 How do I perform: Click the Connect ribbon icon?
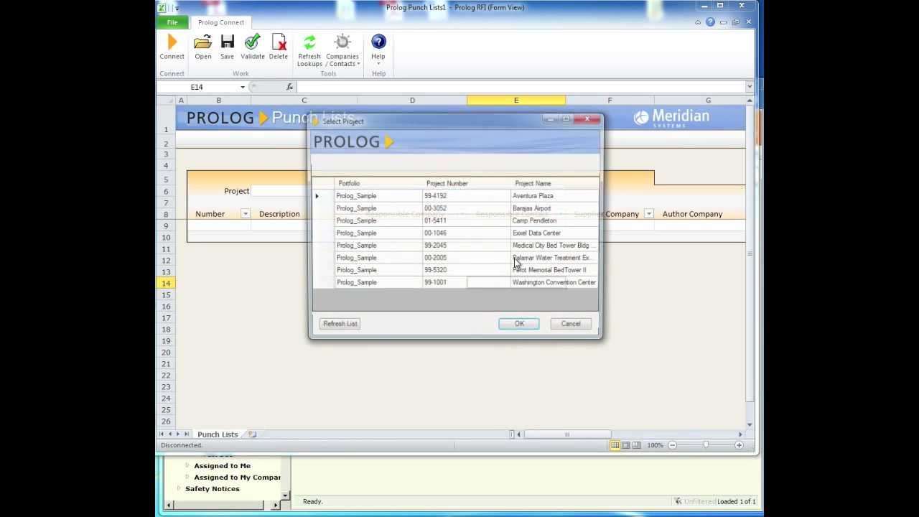tap(172, 47)
